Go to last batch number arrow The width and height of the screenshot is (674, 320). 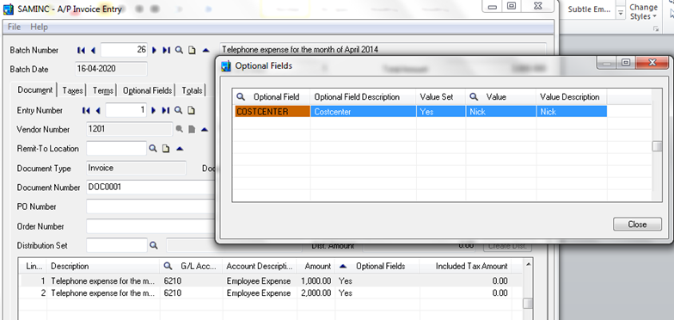click(x=167, y=50)
